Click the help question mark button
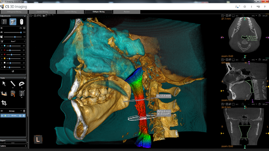Viewport: 269px width, 151px height. [265, 7]
